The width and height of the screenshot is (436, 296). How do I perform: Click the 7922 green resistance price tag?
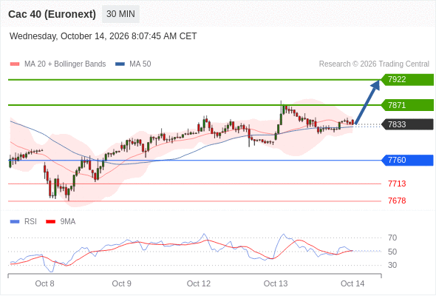(407, 80)
